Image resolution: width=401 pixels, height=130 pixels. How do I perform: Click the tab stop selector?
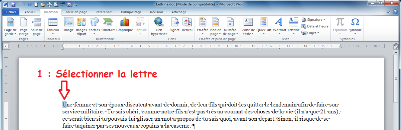[x=5, y=46]
